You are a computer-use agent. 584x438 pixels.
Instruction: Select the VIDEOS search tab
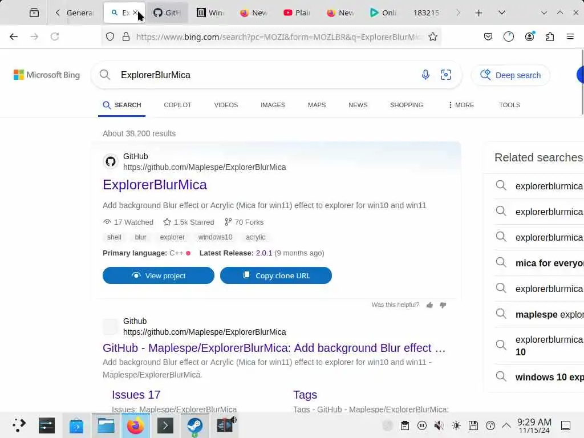tap(226, 105)
